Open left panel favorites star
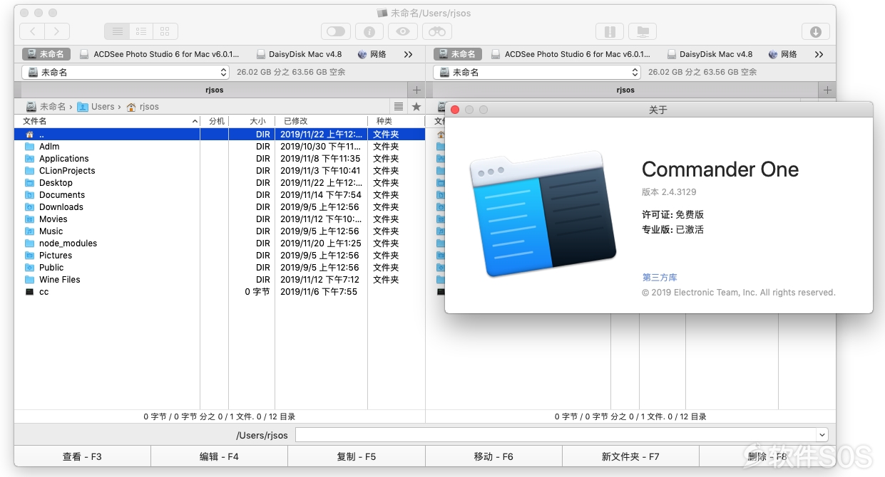This screenshot has width=885, height=477. [416, 107]
